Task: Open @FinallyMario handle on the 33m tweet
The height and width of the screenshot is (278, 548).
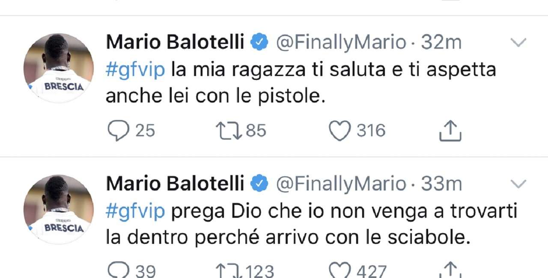Action: pyautogui.click(x=341, y=184)
